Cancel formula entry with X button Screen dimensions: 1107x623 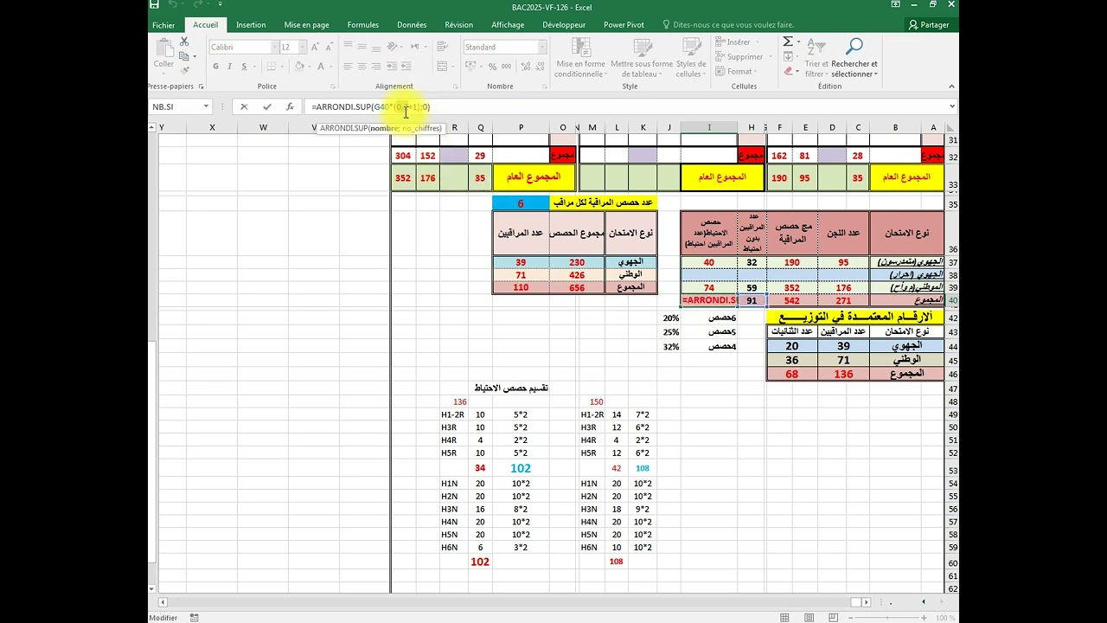244,106
